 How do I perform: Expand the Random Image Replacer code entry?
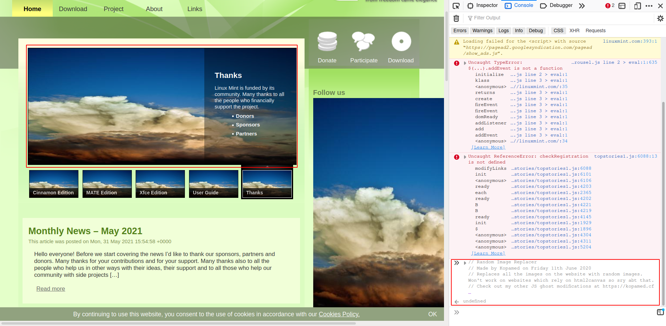[x=465, y=263]
